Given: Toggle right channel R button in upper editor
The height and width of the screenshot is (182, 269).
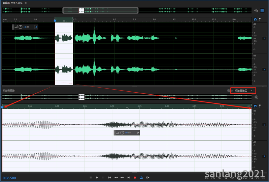Looking at the screenshot, I should pyautogui.click(x=264, y=70).
